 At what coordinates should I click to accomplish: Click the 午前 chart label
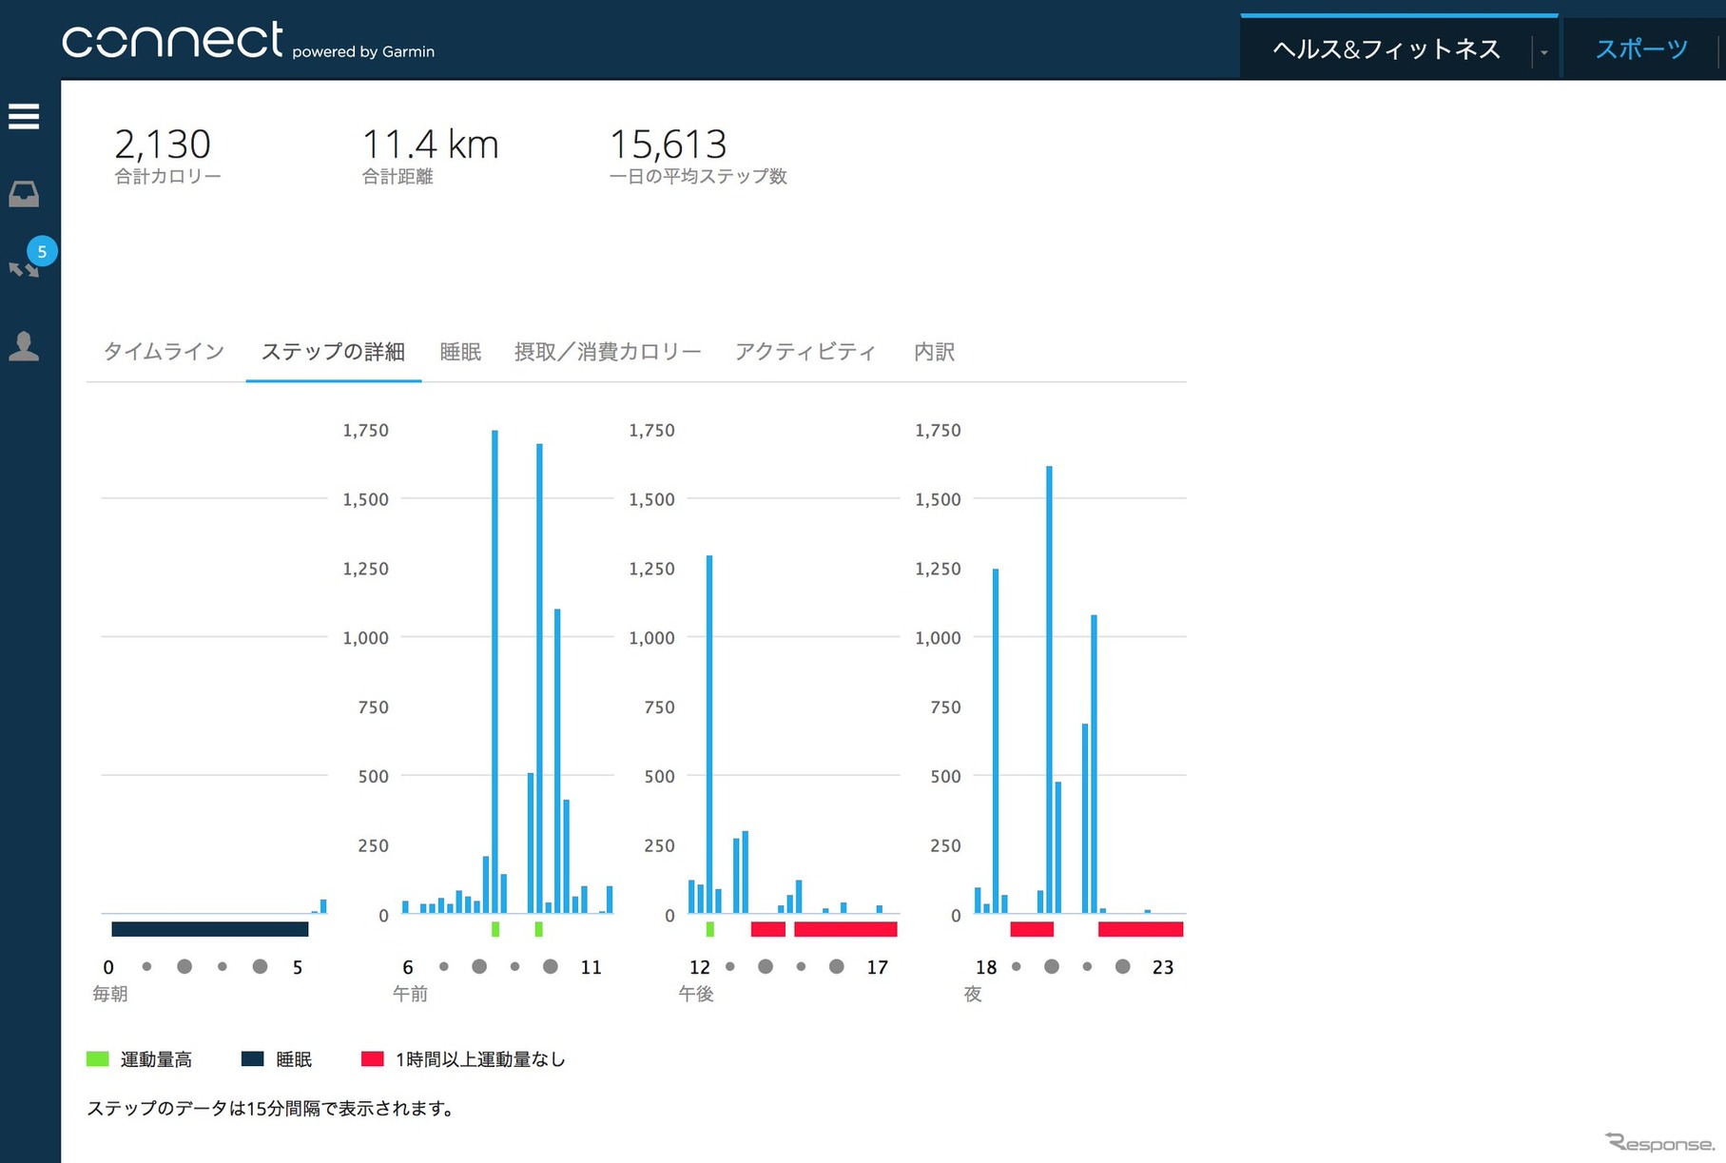[410, 994]
